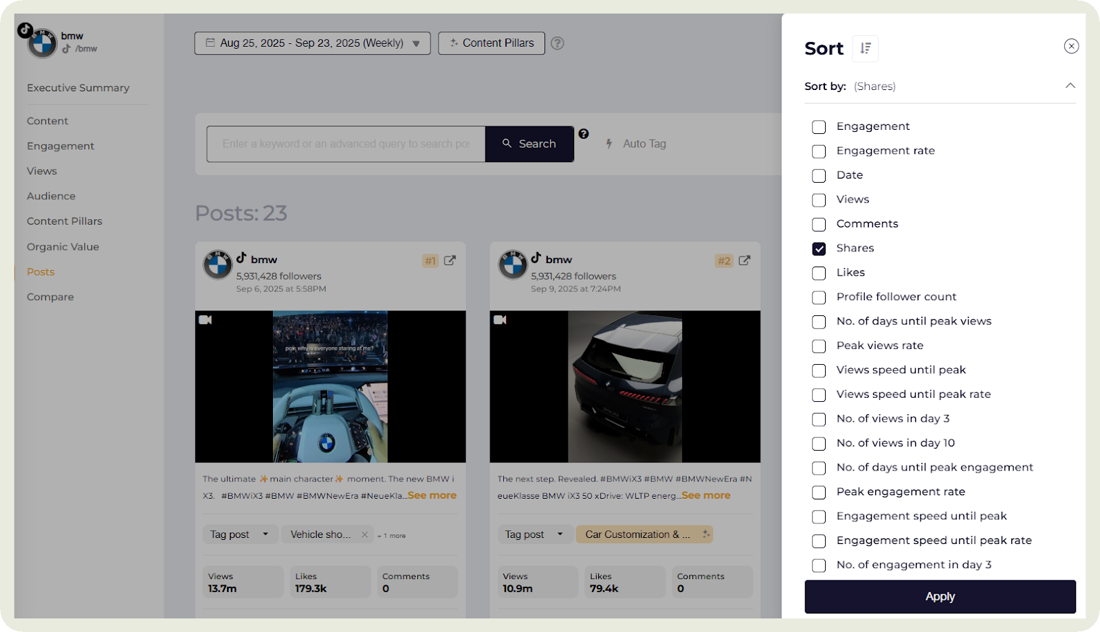Open the help question mark beside Content Pillars
The width and height of the screenshot is (1100, 632).
(x=558, y=43)
